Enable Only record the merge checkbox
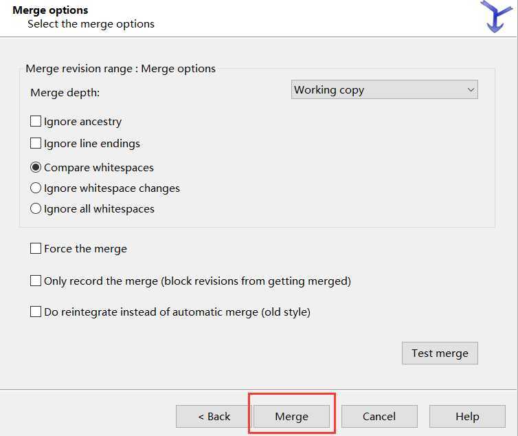Screen dimensions: 518x436 (36, 281)
